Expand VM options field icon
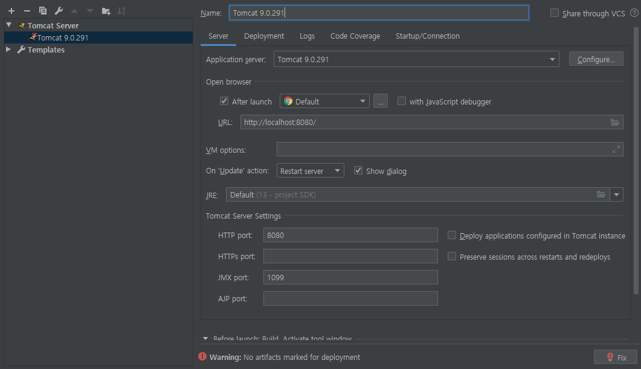 tap(616, 150)
